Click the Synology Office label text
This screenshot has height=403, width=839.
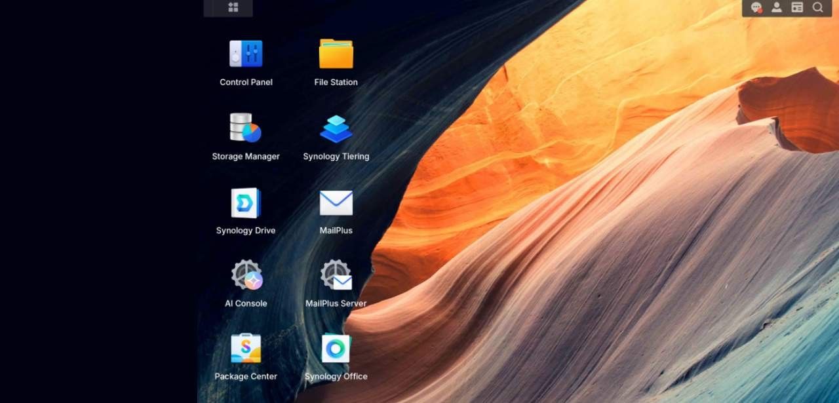[336, 376]
